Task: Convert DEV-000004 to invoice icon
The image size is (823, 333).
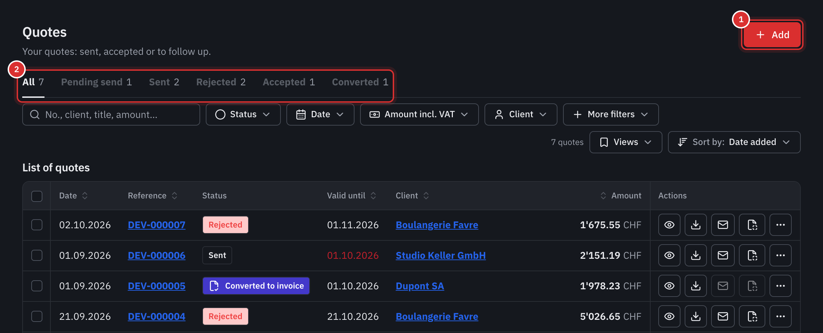Action: (x=752, y=316)
